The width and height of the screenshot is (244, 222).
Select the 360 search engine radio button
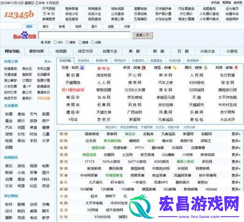[x=55, y=42]
